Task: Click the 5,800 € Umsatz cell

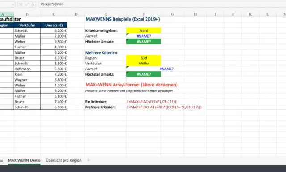Action: click(54, 96)
